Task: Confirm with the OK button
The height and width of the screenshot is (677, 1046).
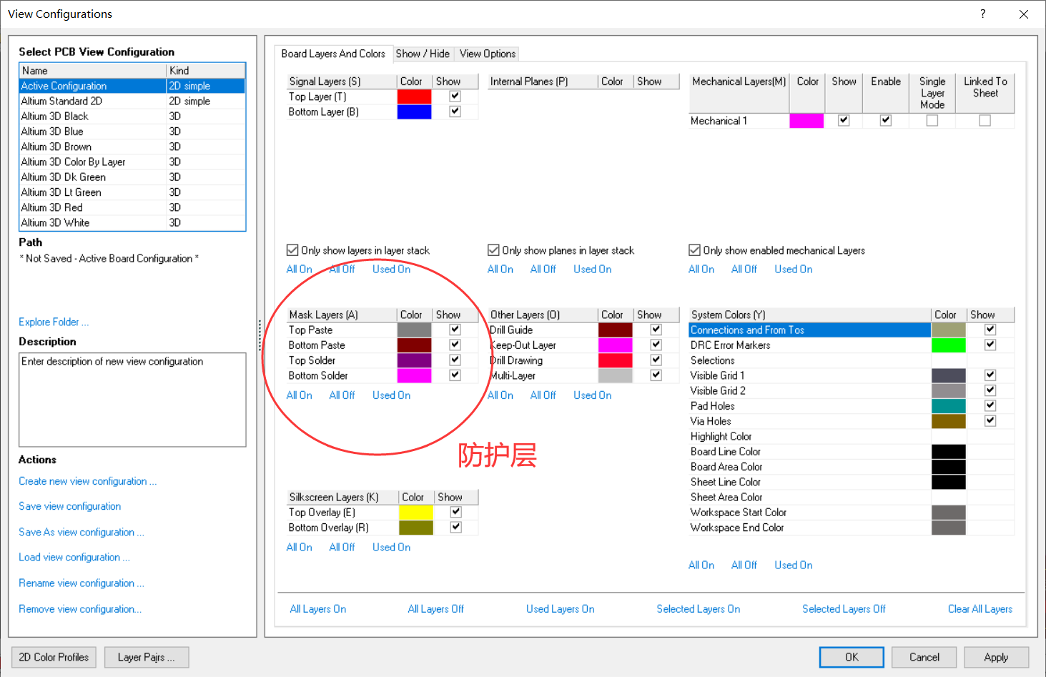Action: pos(852,657)
